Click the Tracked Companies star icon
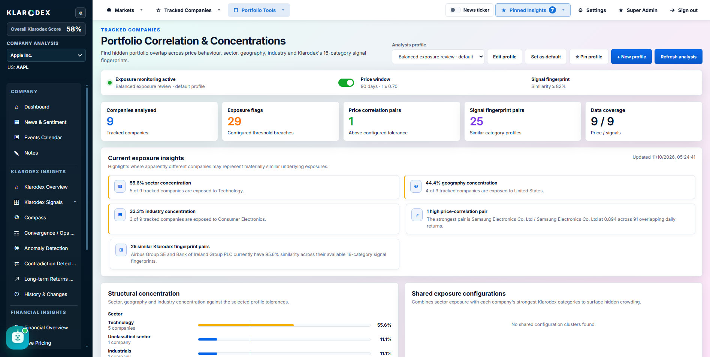 pyautogui.click(x=158, y=10)
